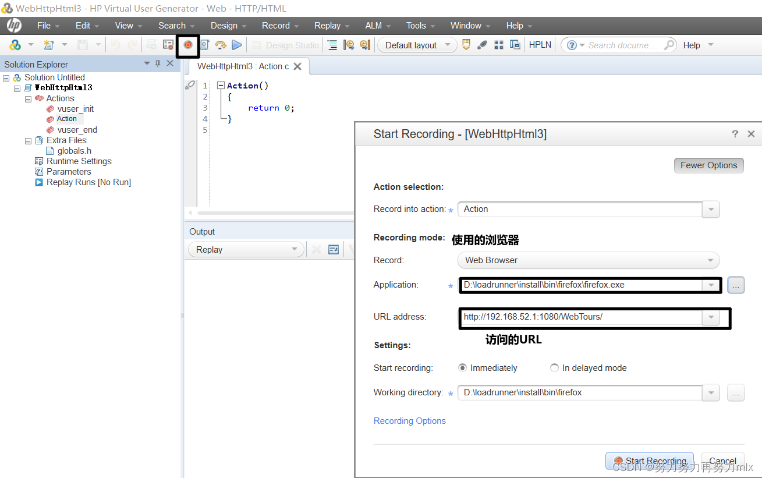Collapse the Actions tree node

pos(28,98)
